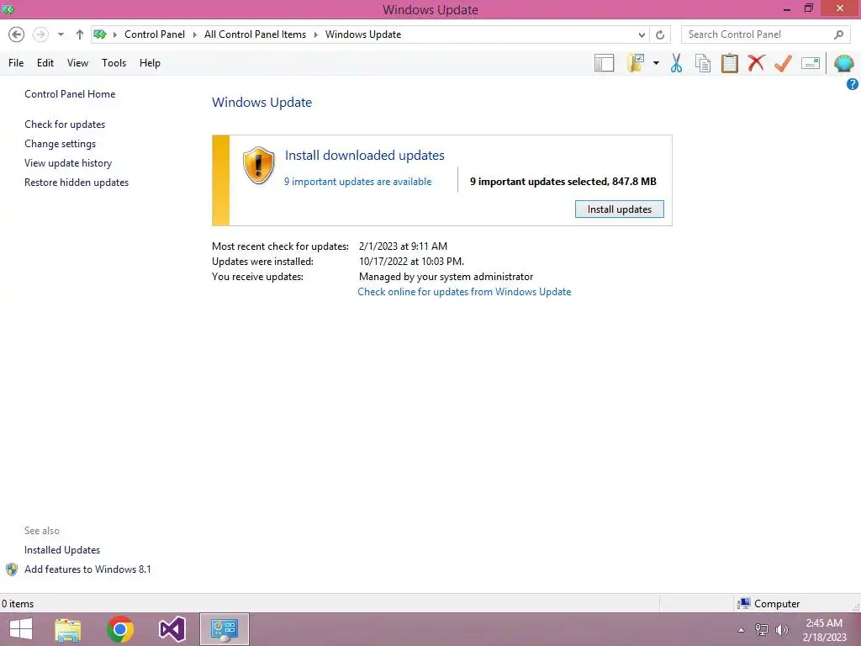Image resolution: width=861 pixels, height=646 pixels.
Task: Click the orange checkmark Properties icon
Action: 783,63
